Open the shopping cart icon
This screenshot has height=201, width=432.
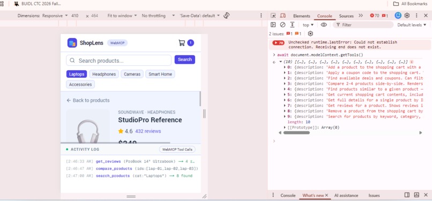182,43
